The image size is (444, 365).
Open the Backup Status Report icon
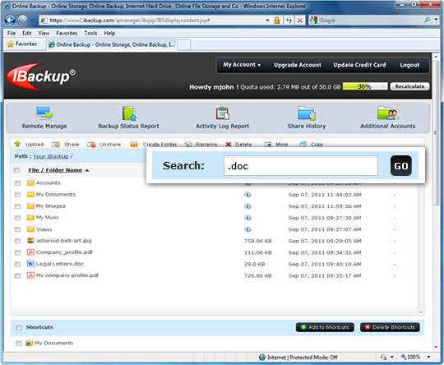129,113
